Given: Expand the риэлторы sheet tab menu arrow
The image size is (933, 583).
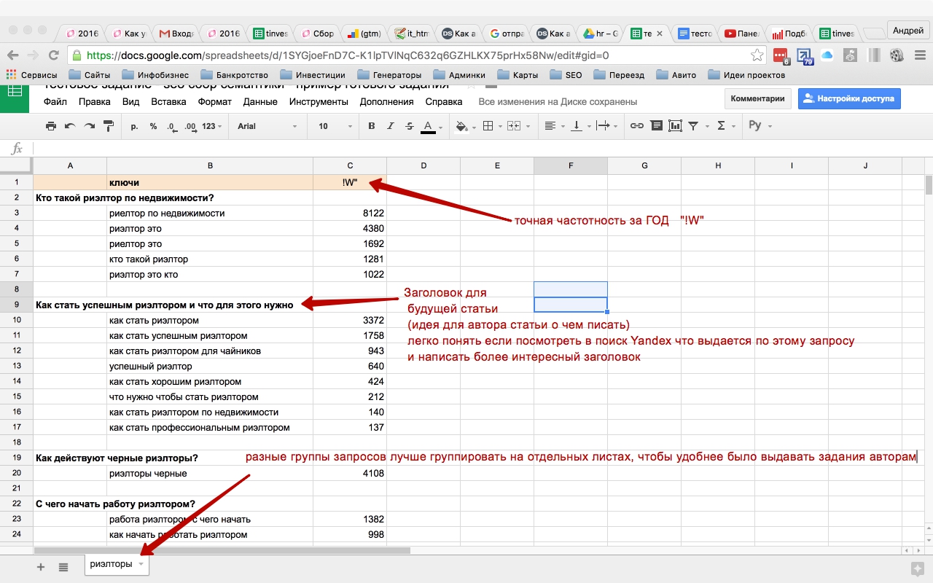Looking at the screenshot, I should pyautogui.click(x=141, y=565).
